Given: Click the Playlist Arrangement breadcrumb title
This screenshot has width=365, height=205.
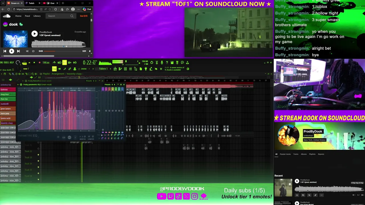Looking at the screenshot, I should 54,74.
